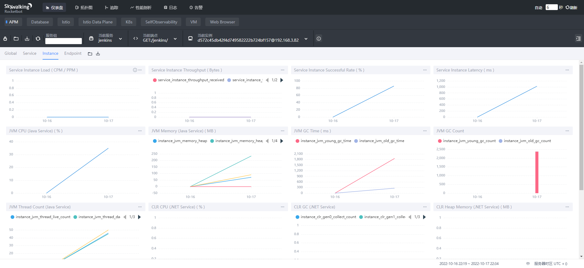Image resolution: width=584 pixels, height=268 pixels.
Task: Open more menu on JVM CPU panel
Action: tap(140, 131)
